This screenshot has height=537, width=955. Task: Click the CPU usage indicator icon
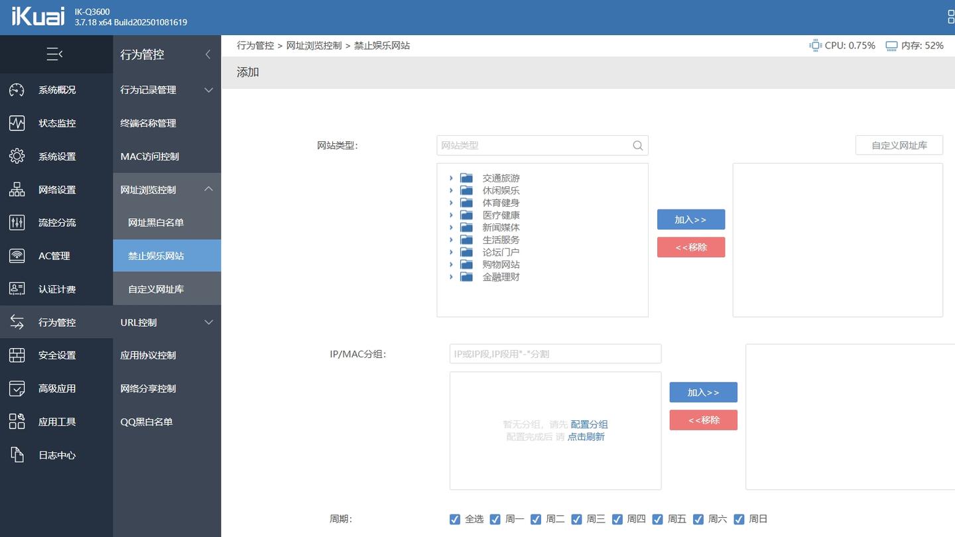pos(814,45)
